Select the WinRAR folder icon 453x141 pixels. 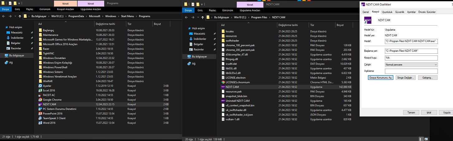coord(40,81)
